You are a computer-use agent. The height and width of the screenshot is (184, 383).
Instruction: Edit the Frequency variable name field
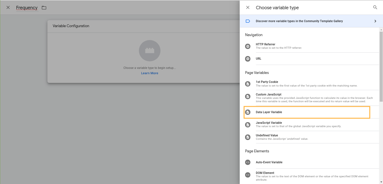27,8
